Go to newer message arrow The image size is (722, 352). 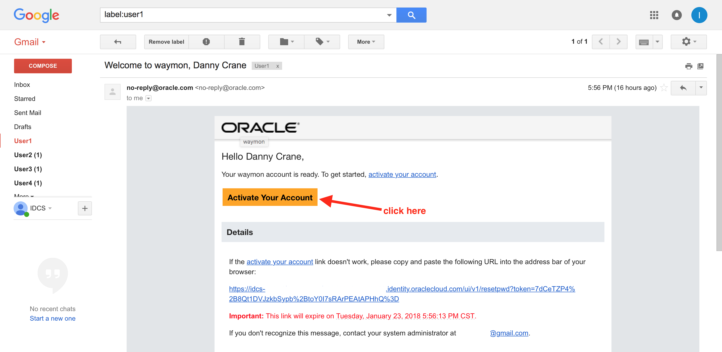click(x=601, y=42)
